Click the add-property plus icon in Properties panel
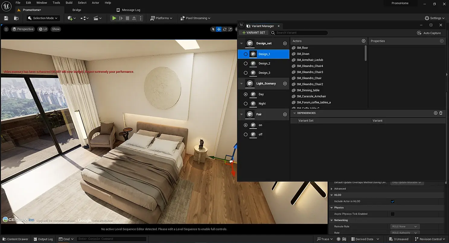 (x=441, y=41)
